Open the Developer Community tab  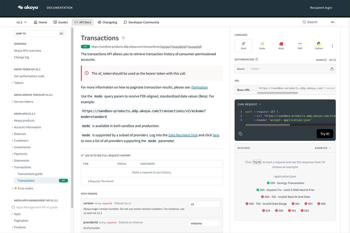click(141, 22)
